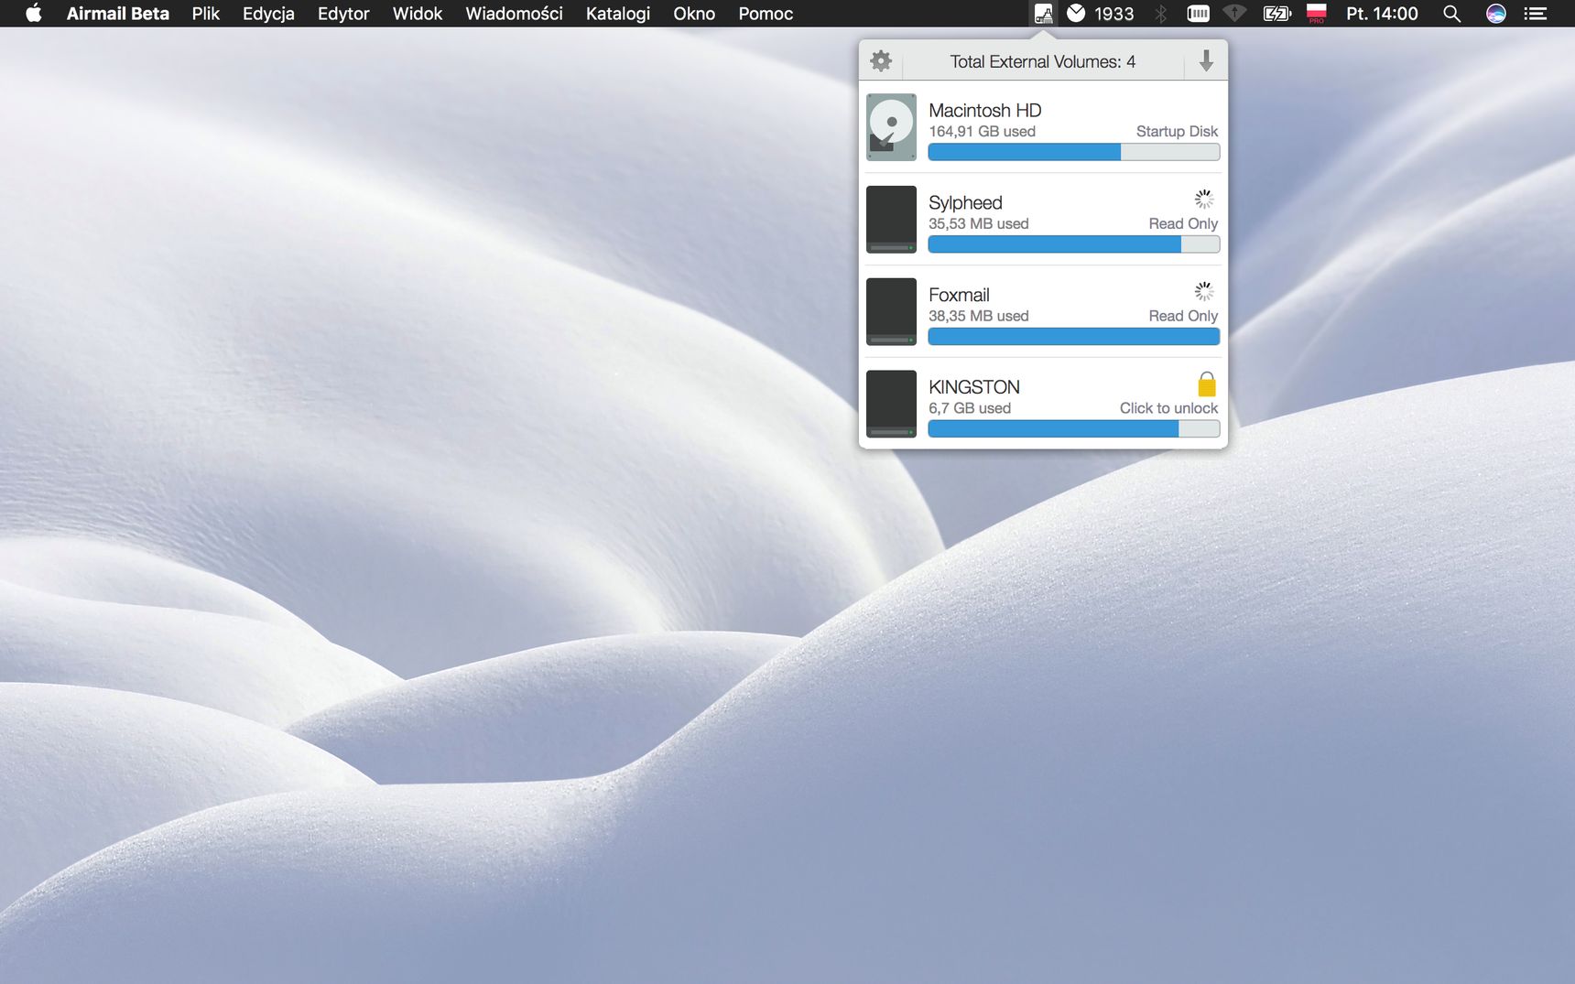Screen dimensions: 1575x984
Task: Click the volumes app icon in menu bar
Action: tap(1043, 14)
